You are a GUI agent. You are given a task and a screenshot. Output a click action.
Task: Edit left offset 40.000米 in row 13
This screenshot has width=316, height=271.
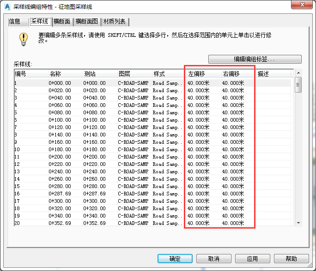[x=199, y=171]
